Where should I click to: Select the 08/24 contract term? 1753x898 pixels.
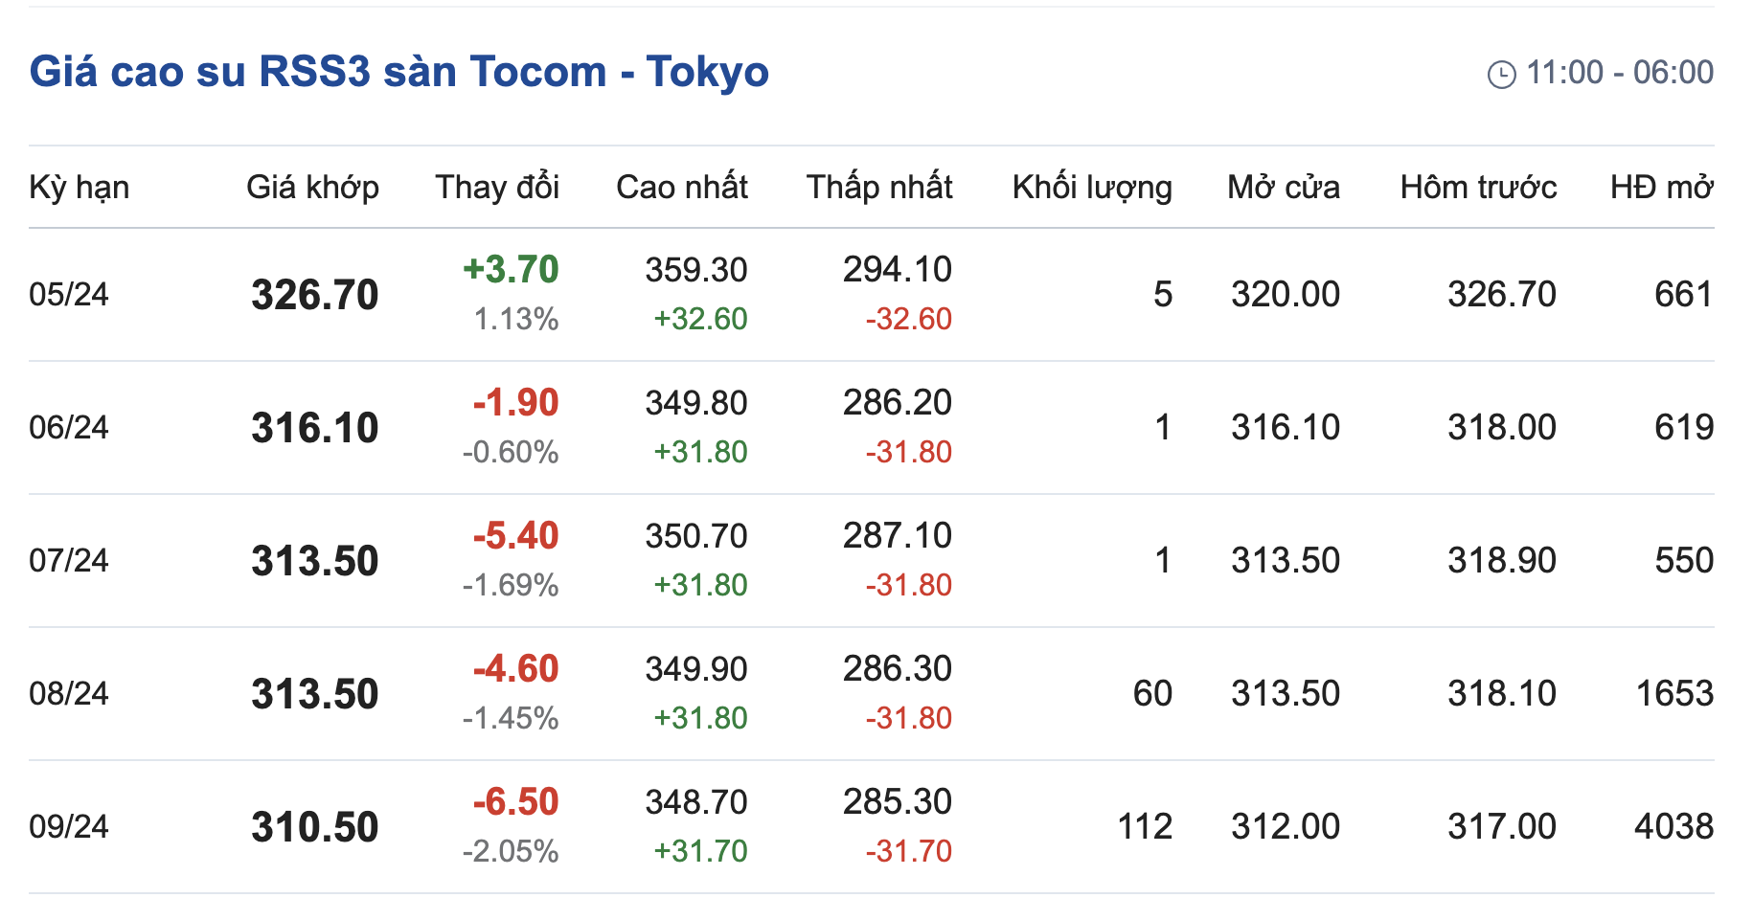[69, 693]
